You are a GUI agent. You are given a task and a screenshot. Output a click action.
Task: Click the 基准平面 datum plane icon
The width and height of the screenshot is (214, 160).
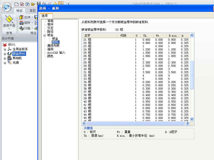[9, 19]
